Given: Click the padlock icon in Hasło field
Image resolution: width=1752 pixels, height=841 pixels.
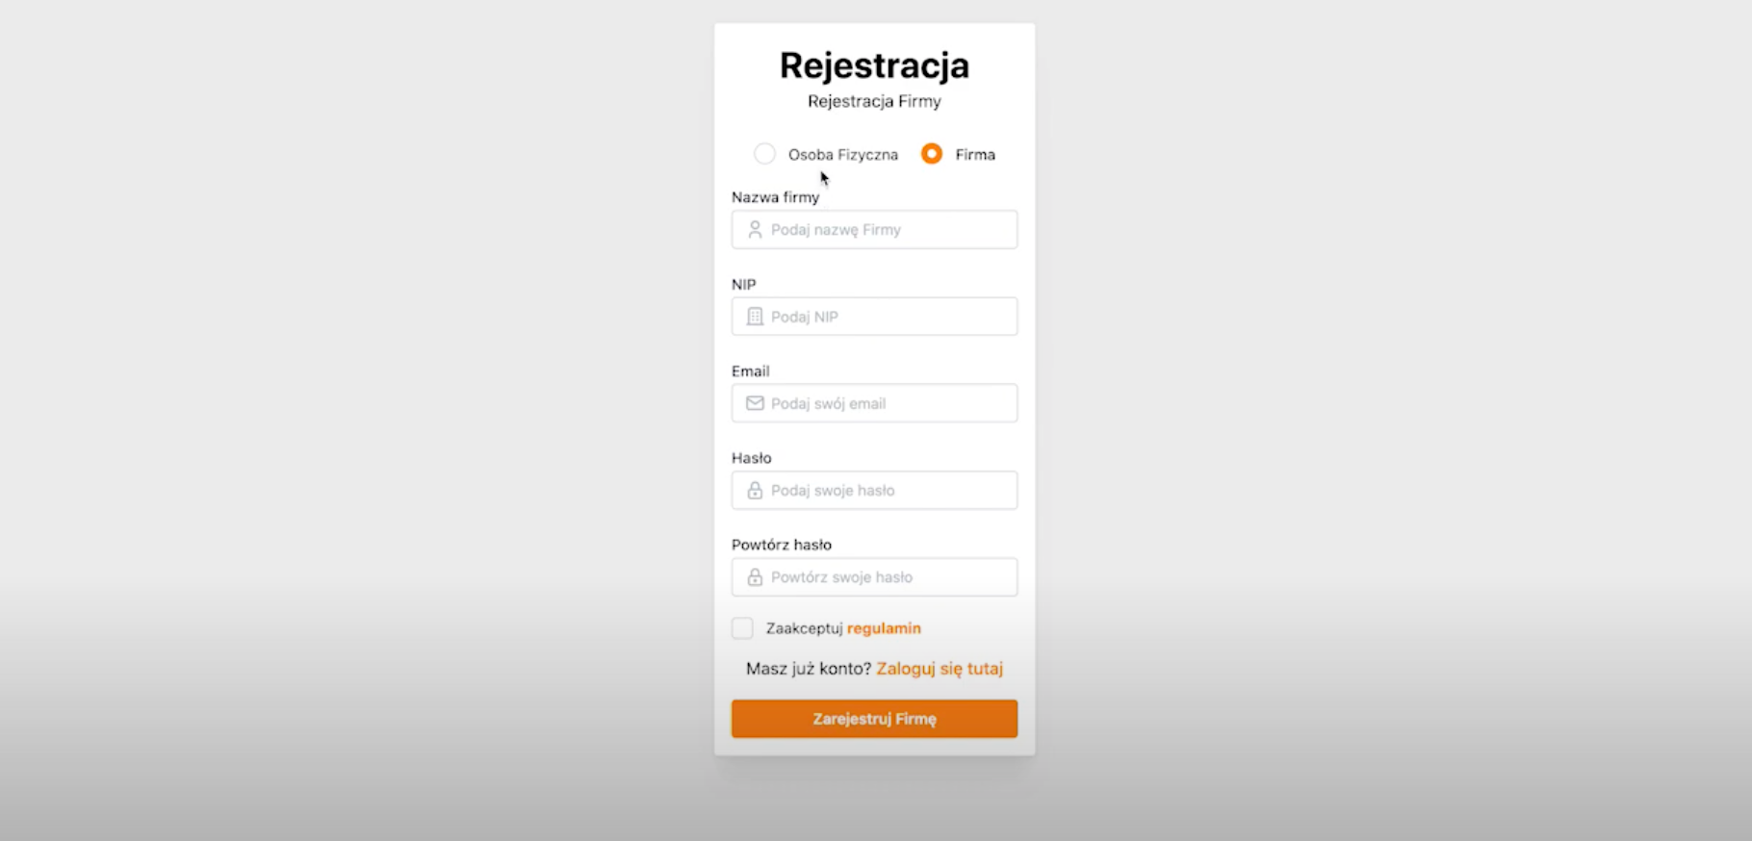Looking at the screenshot, I should point(755,491).
